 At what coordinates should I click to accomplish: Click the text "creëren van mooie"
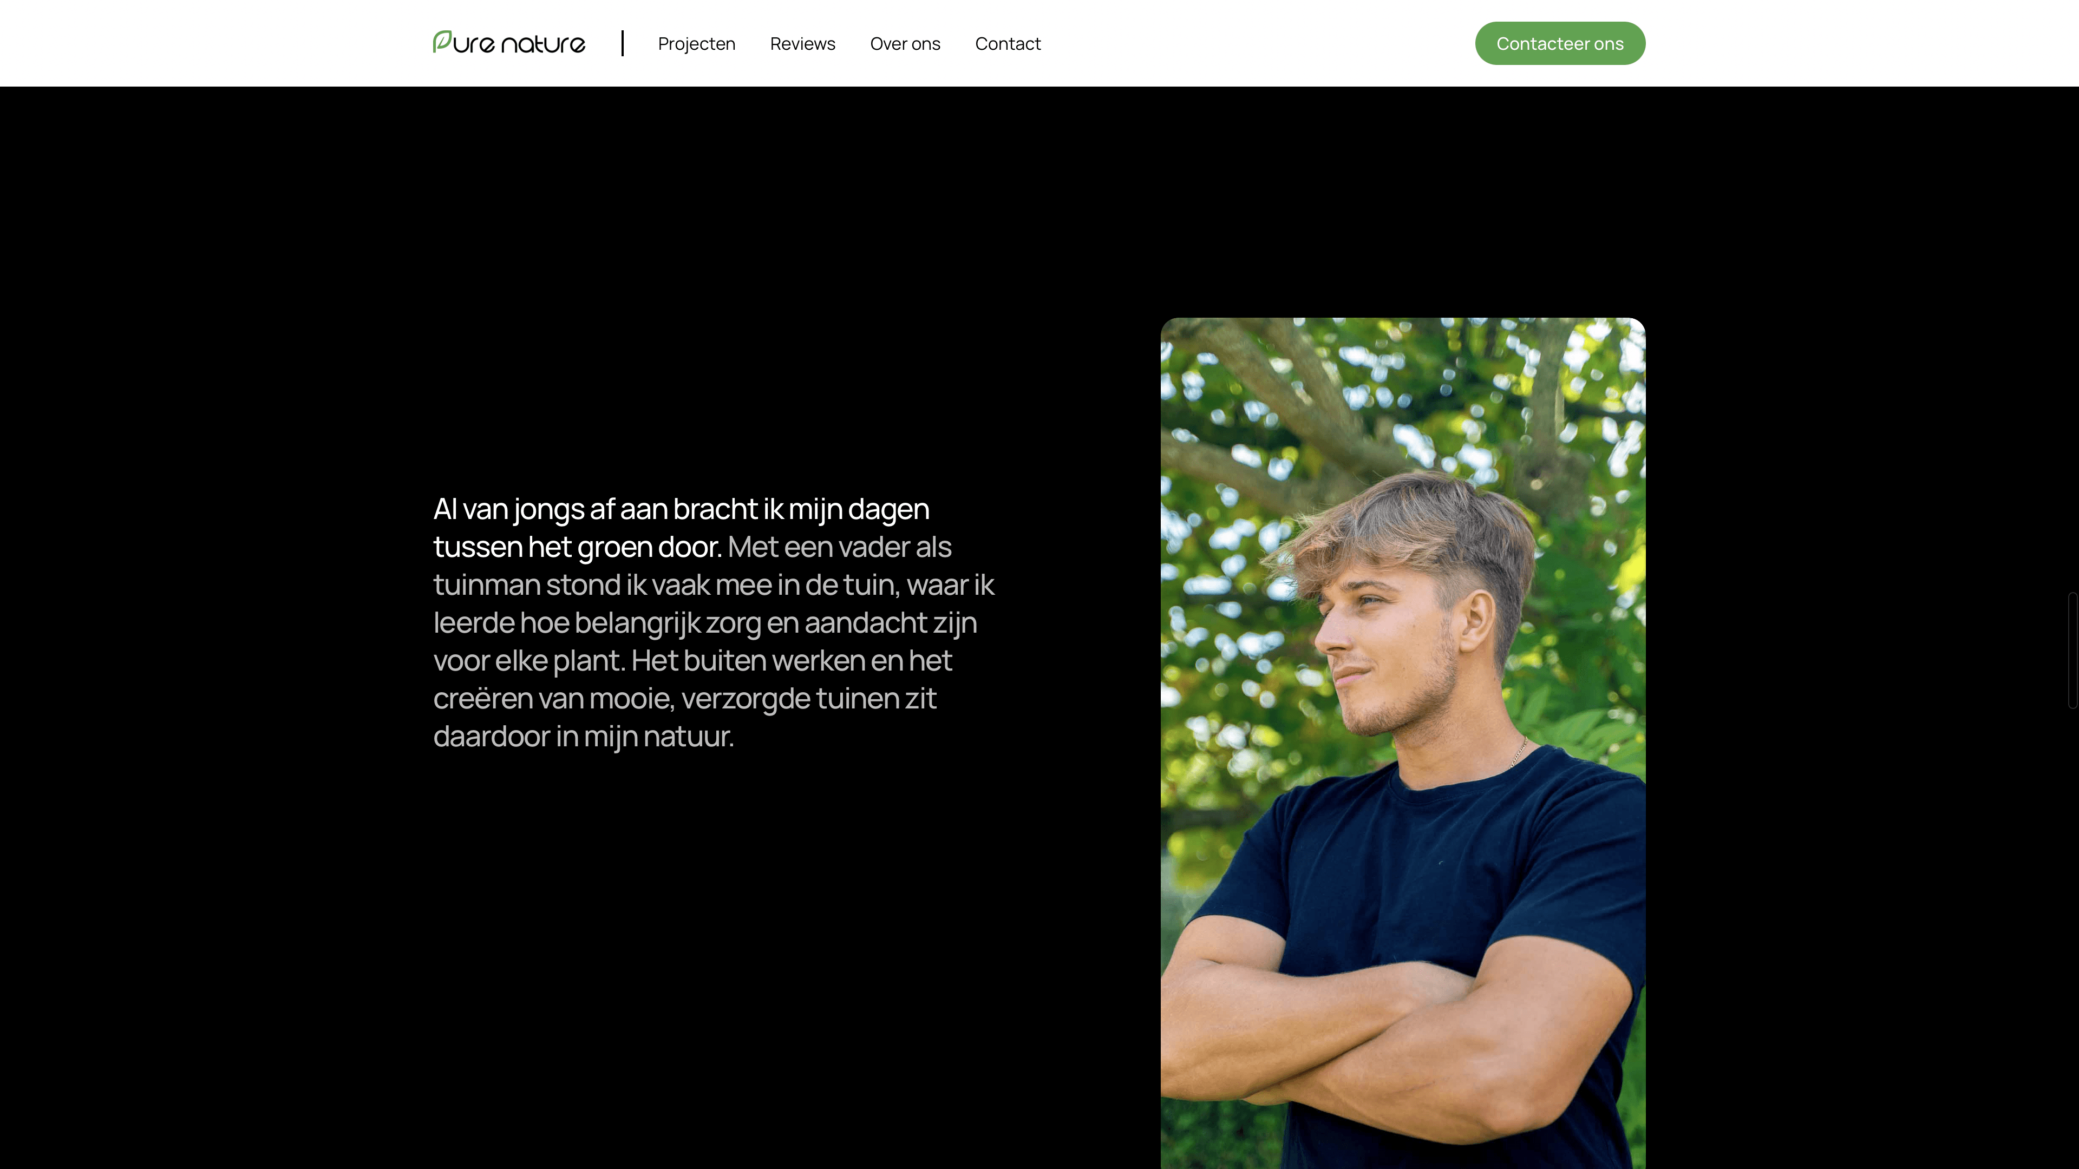[553, 699]
